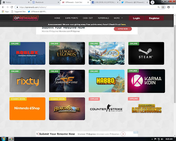This screenshot has height=141, width=176.
Task: Open the OPRewards Twitter bookmark
Action: tap(37, 11)
